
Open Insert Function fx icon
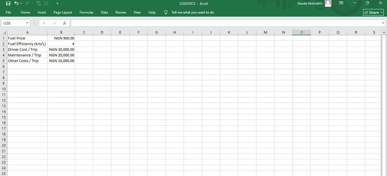(x=64, y=23)
